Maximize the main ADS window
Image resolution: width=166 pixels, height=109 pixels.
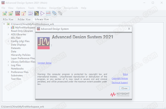(x=153, y=3)
